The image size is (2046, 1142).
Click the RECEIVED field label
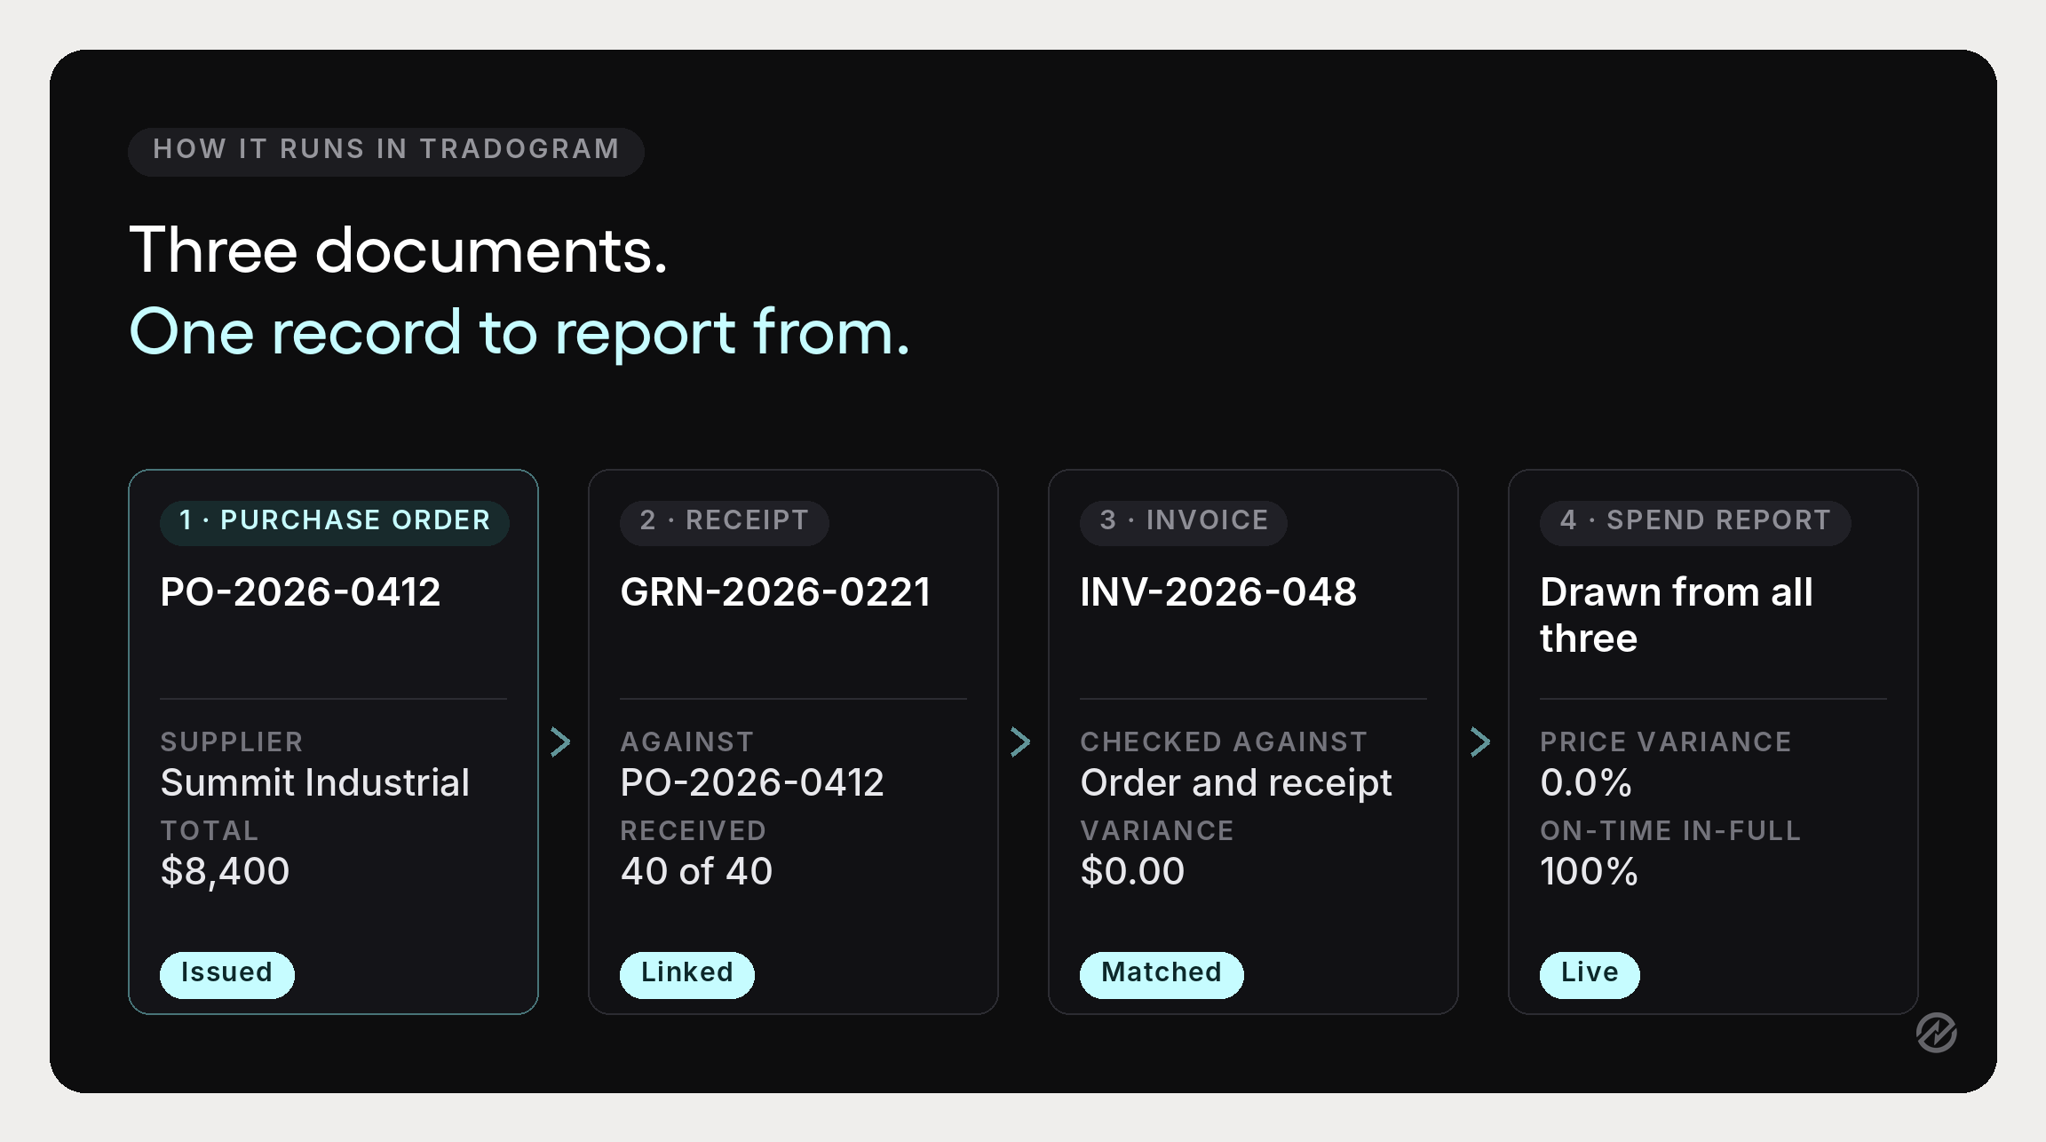pyautogui.click(x=694, y=831)
